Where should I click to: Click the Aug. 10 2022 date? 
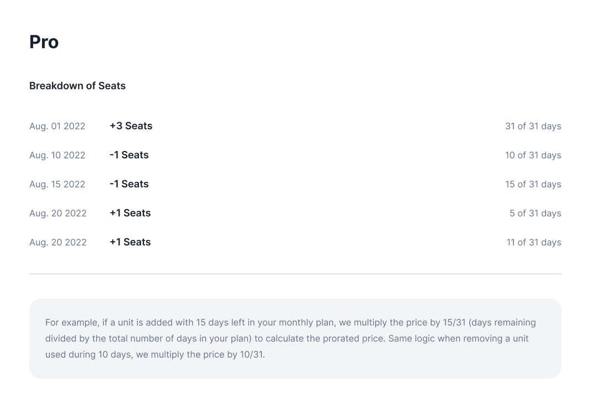pos(58,155)
